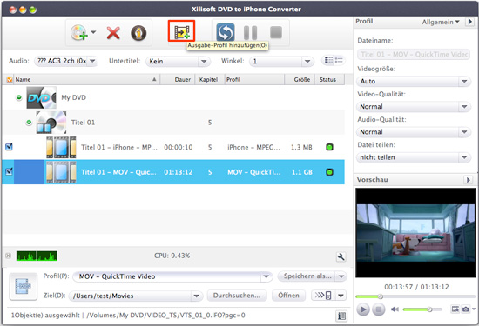Viewport: 479px width, 326px height.
Task: Click the stop conversion square icon
Action: (276, 32)
